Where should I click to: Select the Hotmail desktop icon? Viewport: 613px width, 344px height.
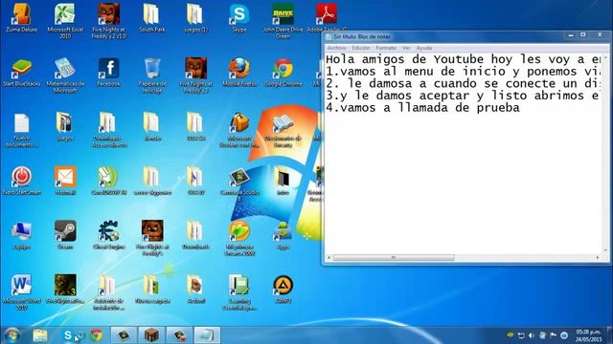pyautogui.click(x=65, y=181)
